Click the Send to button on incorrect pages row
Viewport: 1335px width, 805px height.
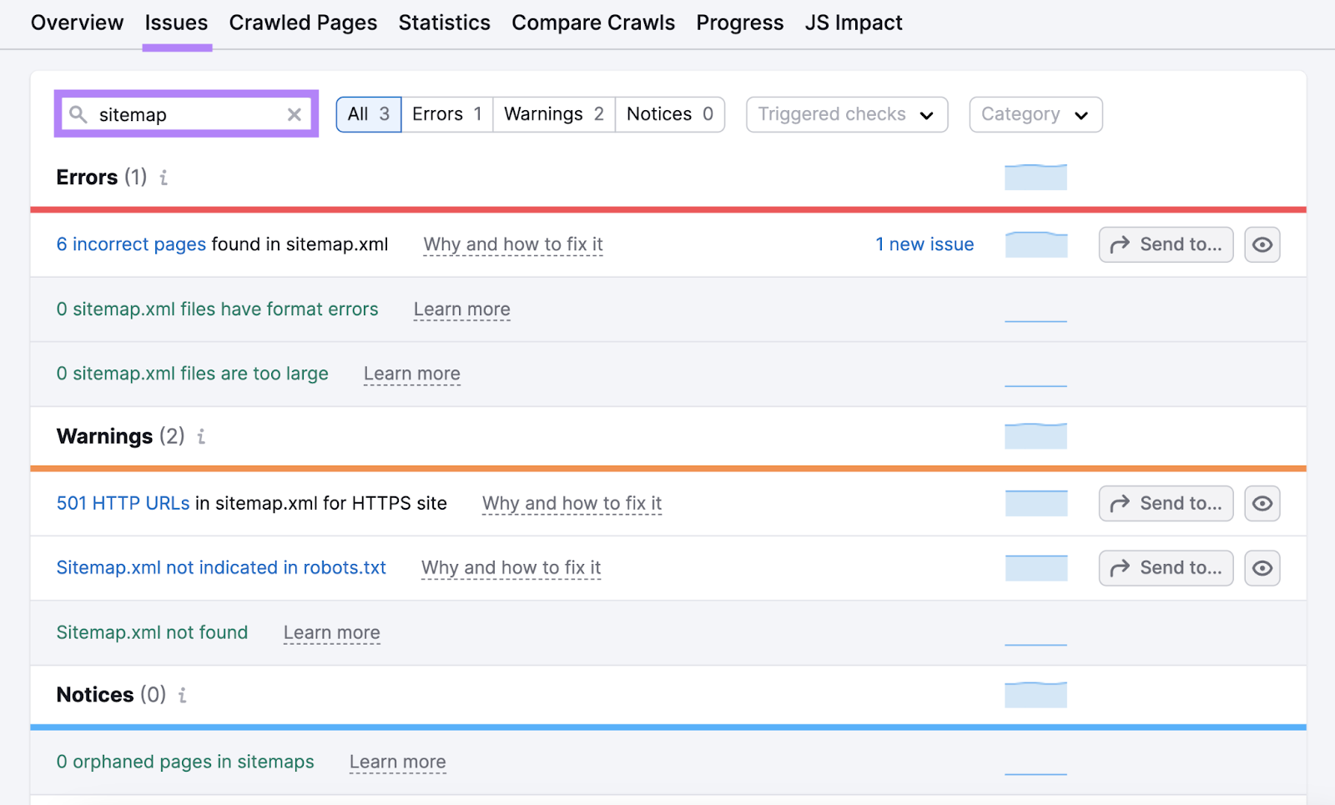(x=1165, y=244)
